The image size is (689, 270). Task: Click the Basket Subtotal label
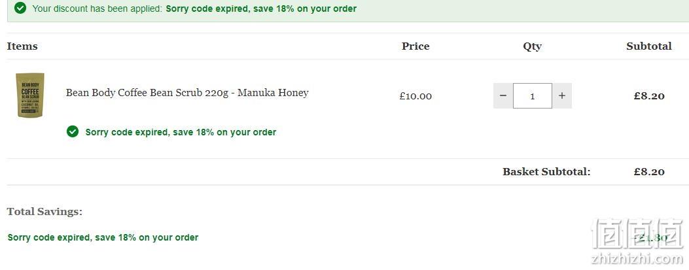click(546, 172)
